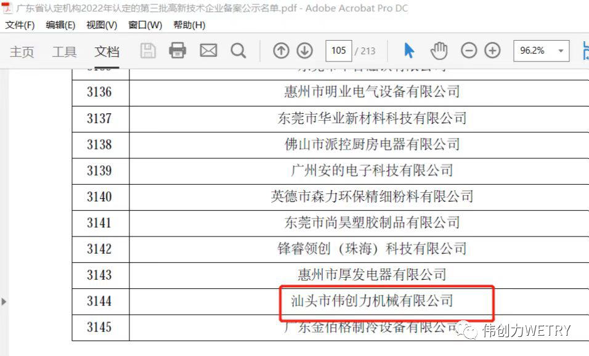The height and width of the screenshot is (356, 589).
Task: Open the 窗口(W) menu
Action: tap(145, 25)
